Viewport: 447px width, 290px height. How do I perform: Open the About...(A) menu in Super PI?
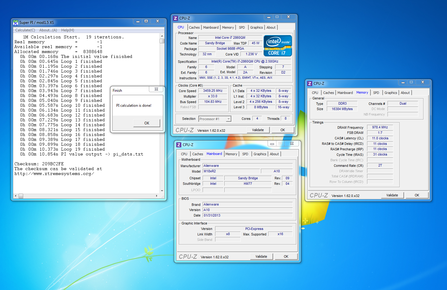[x=48, y=30]
